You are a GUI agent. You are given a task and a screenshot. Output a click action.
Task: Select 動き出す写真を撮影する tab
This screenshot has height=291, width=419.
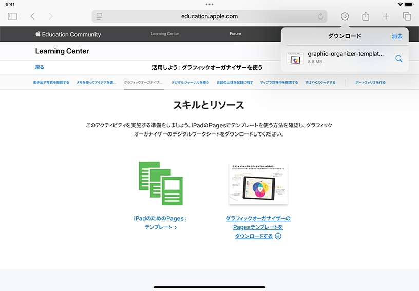coord(51,82)
